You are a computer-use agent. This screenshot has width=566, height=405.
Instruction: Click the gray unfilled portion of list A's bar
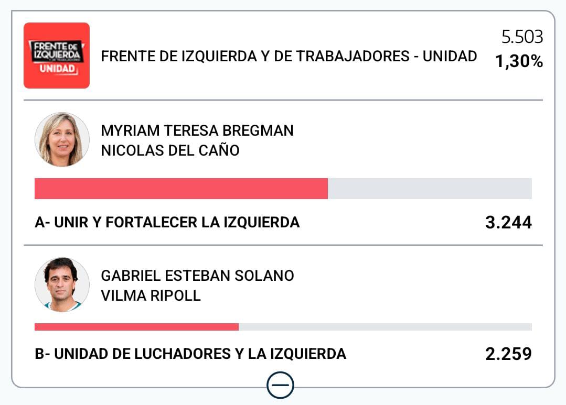tap(430, 189)
